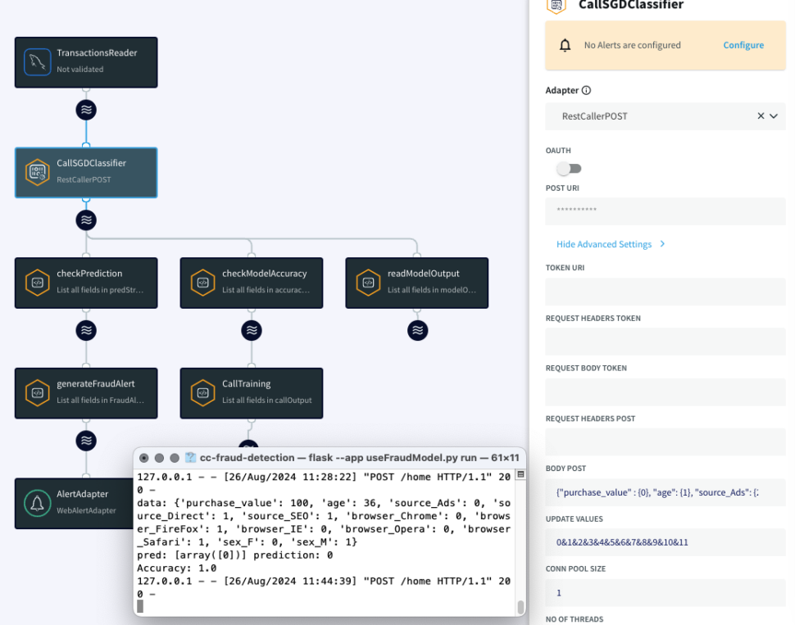Screen dimensions: 795x625
Task: Click Configure alerts link
Action: point(743,46)
